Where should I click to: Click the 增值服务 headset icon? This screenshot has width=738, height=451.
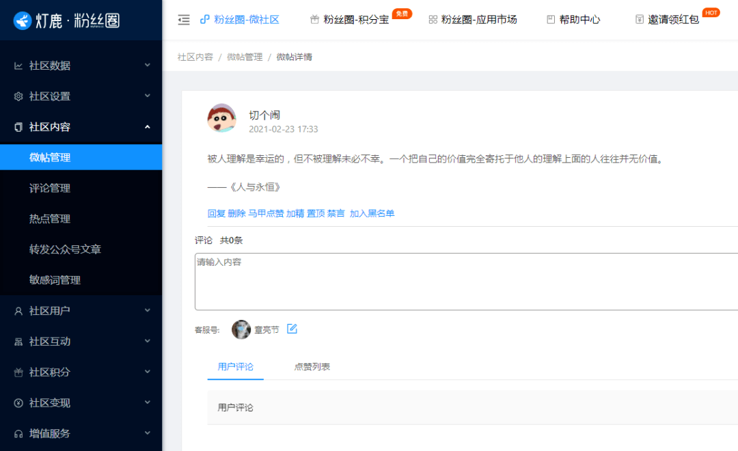[x=18, y=434]
